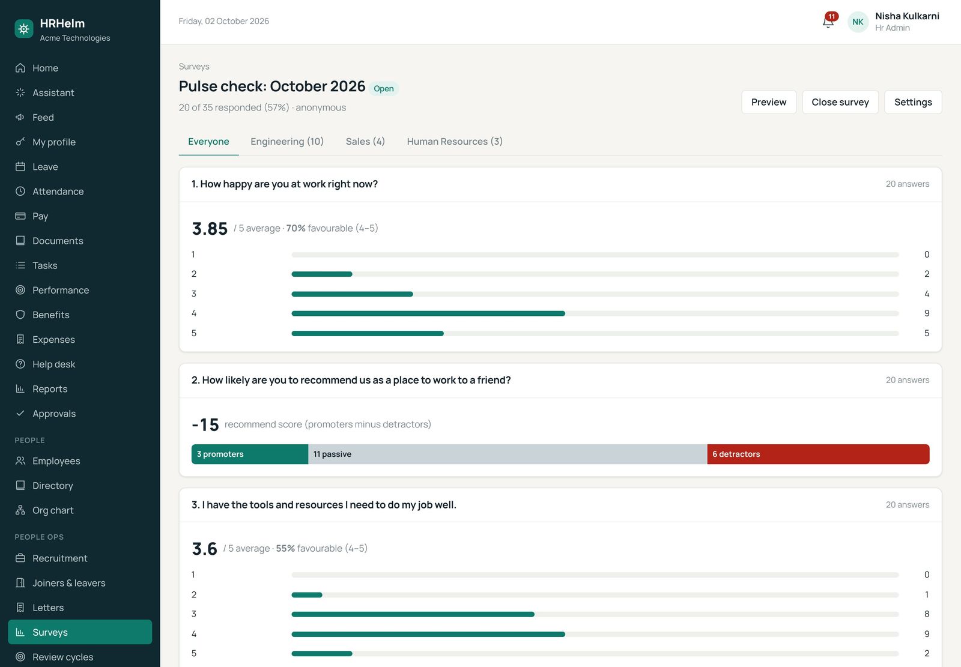Open the Assistant sparkle icon
Image resolution: width=961 pixels, height=667 pixels.
click(x=20, y=92)
